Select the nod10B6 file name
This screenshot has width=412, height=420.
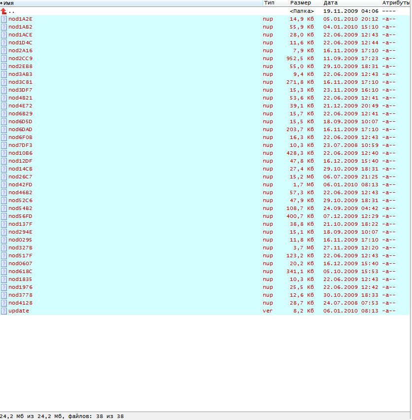pos(20,153)
